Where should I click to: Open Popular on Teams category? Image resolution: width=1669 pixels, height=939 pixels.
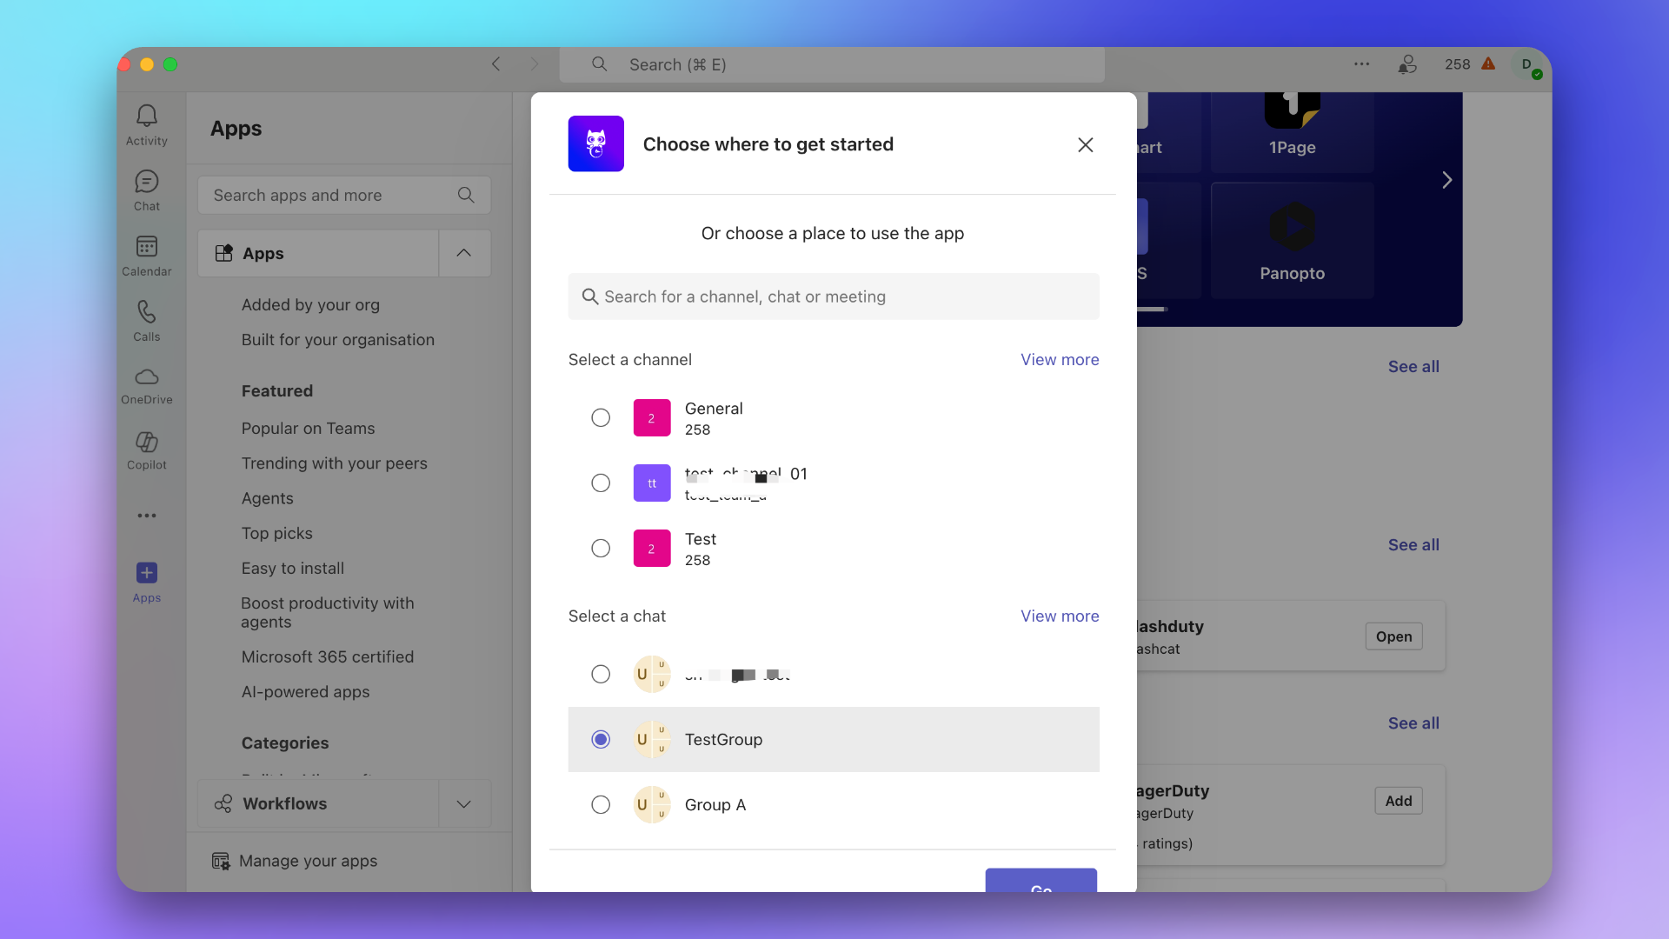[308, 429]
